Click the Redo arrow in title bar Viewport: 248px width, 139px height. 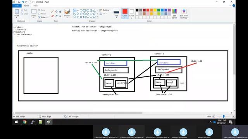26,2
